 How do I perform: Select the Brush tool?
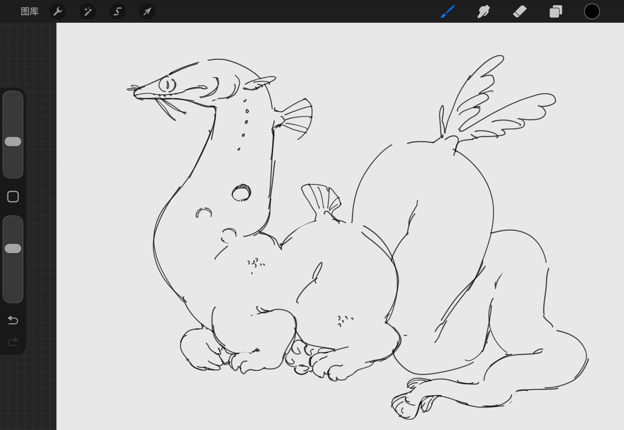coord(447,11)
